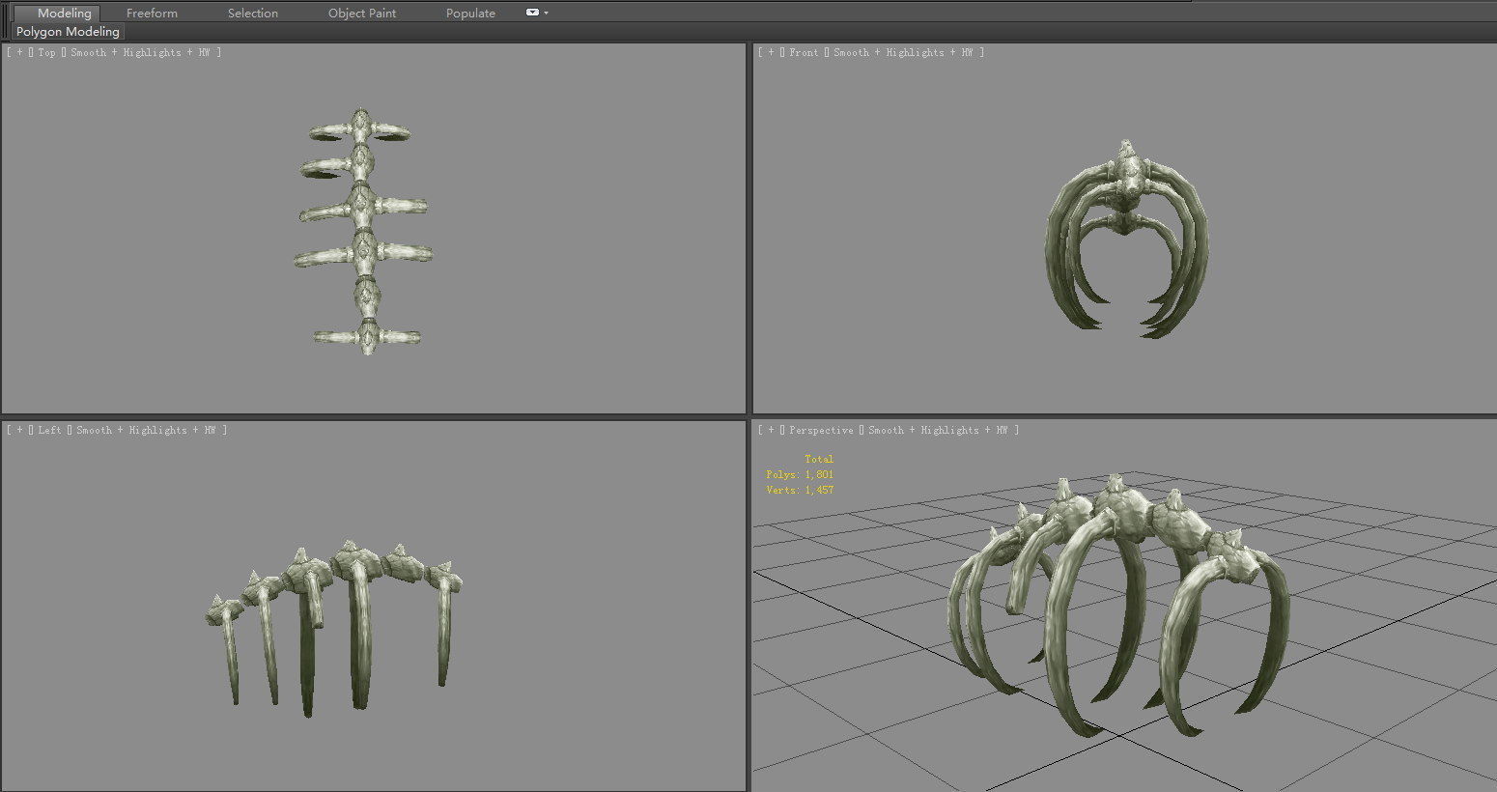
Task: Open the Top viewport plus menu
Action: 19,53
